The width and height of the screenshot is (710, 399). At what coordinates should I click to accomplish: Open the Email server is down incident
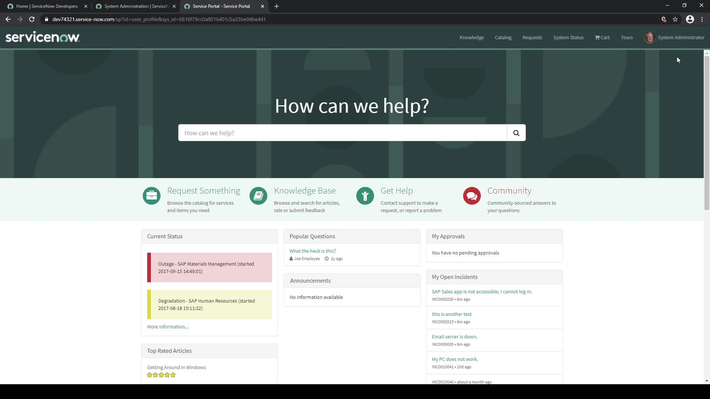tap(454, 337)
